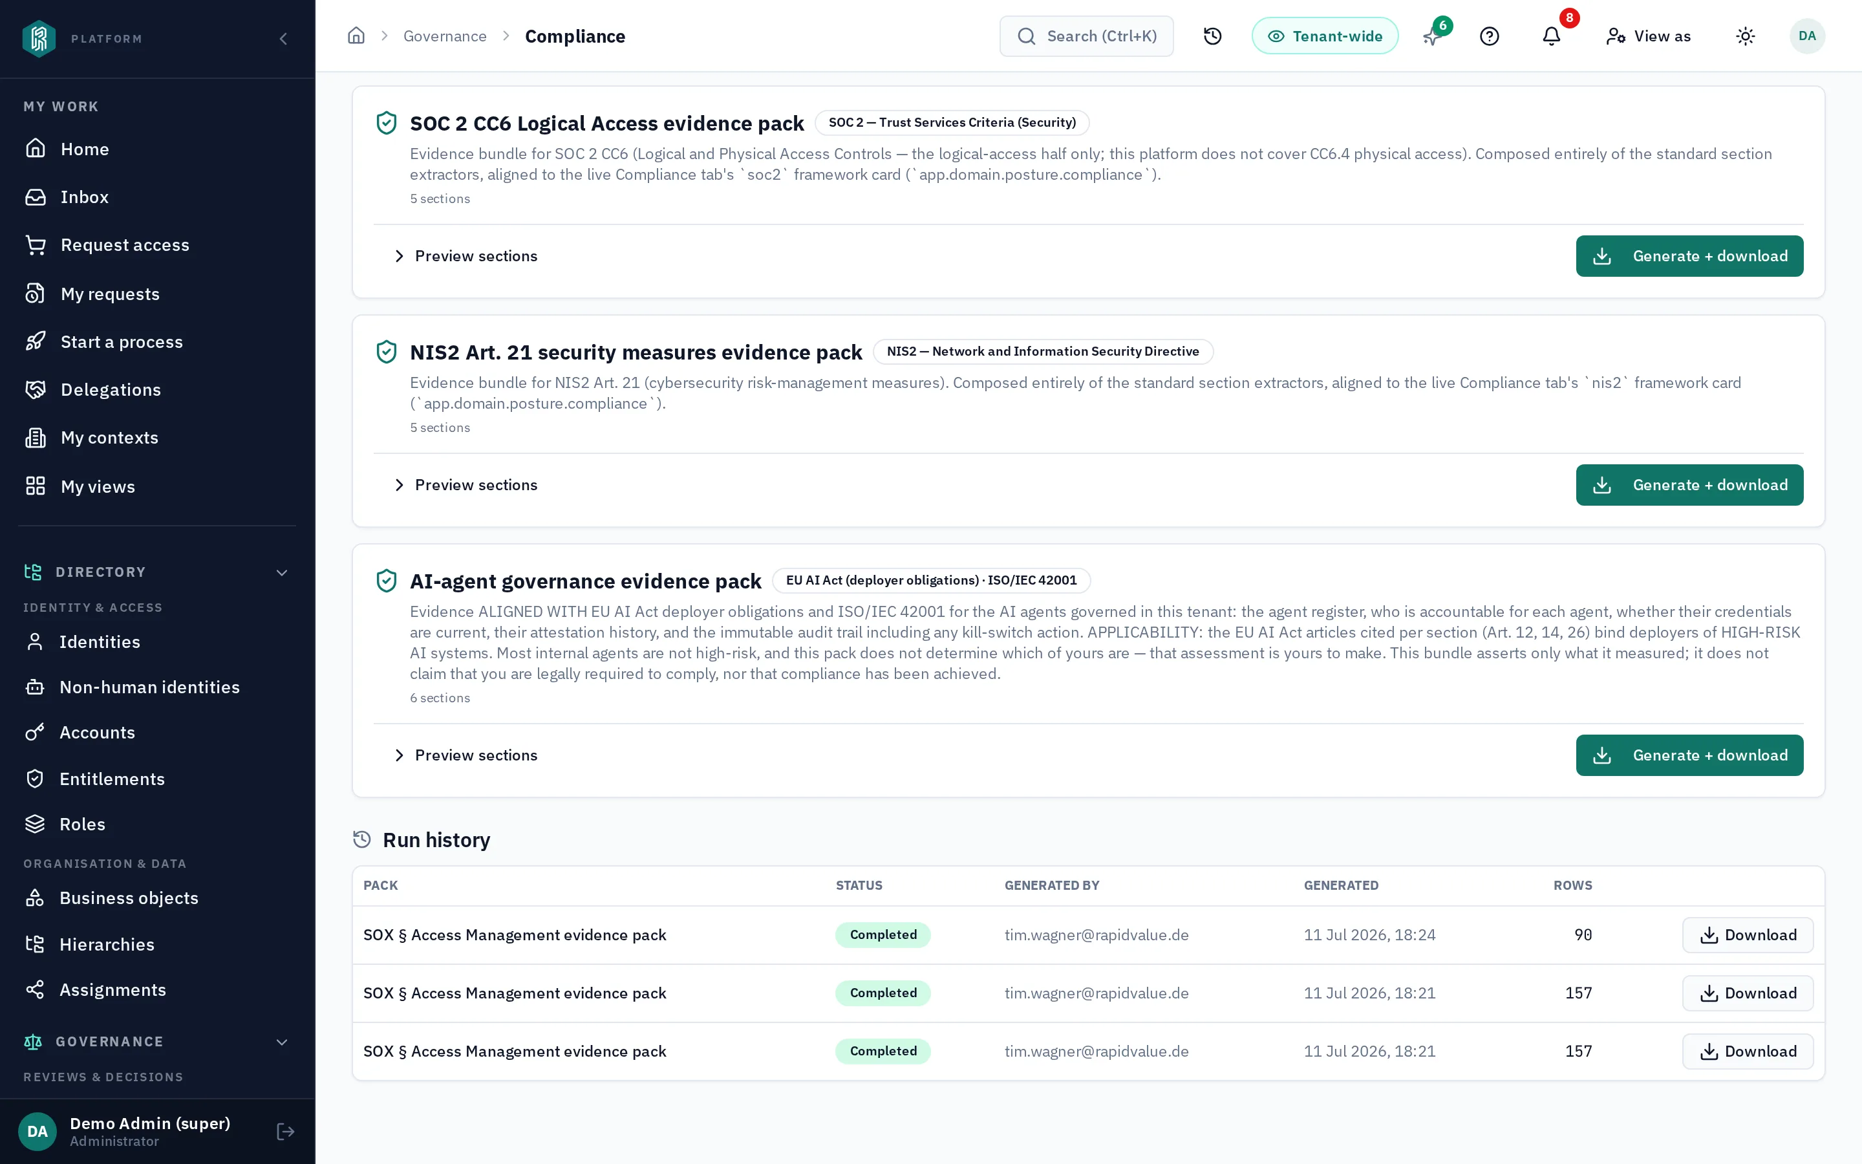
Task: Open the pinned items icon with badge 6
Action: (1433, 36)
